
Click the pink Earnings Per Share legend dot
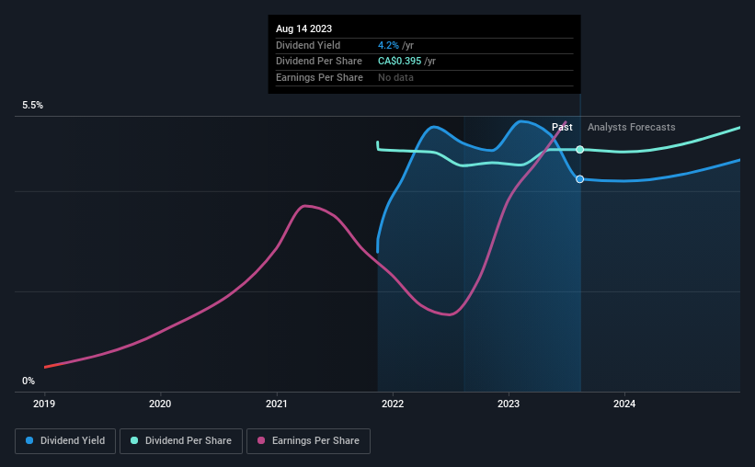(261, 440)
